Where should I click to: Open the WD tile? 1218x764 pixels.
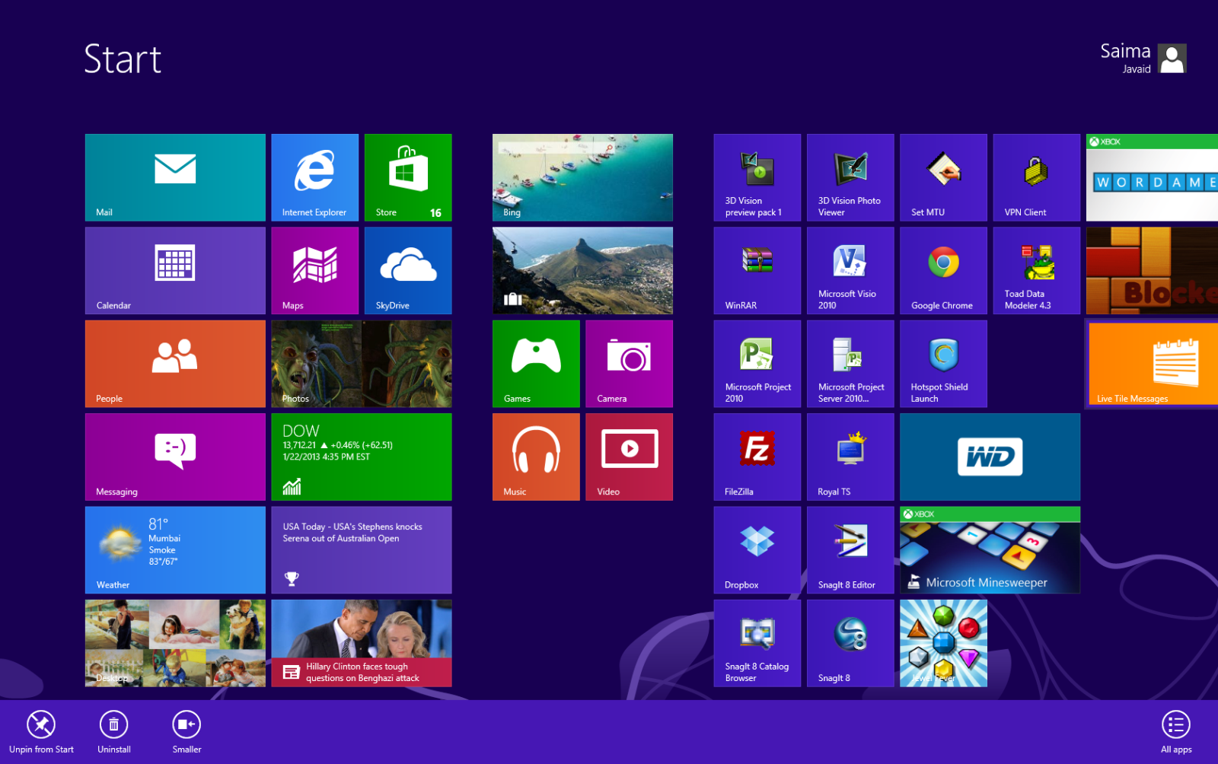click(x=990, y=457)
